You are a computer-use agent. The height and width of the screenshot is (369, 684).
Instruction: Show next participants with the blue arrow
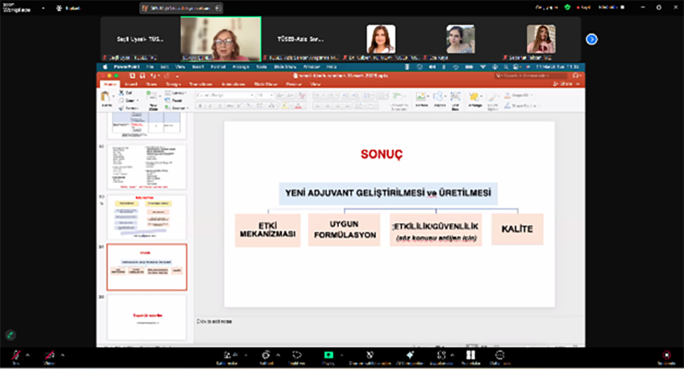[591, 39]
